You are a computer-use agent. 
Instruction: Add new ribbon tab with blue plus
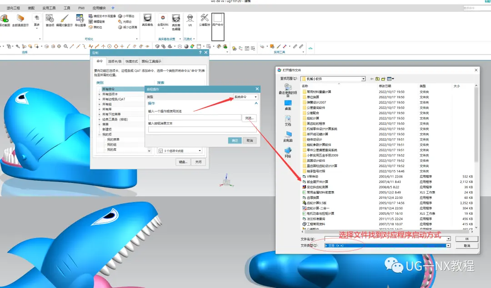pos(113,8)
